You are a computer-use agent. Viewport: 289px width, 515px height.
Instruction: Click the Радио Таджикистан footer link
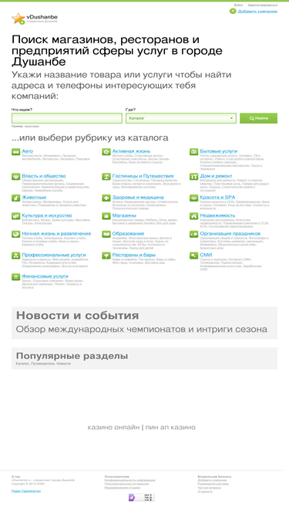[x=26, y=491]
